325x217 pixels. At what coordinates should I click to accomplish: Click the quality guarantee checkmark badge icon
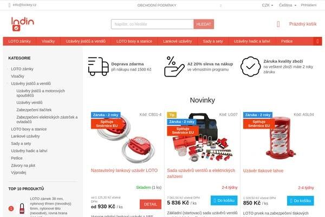[x=250, y=66]
